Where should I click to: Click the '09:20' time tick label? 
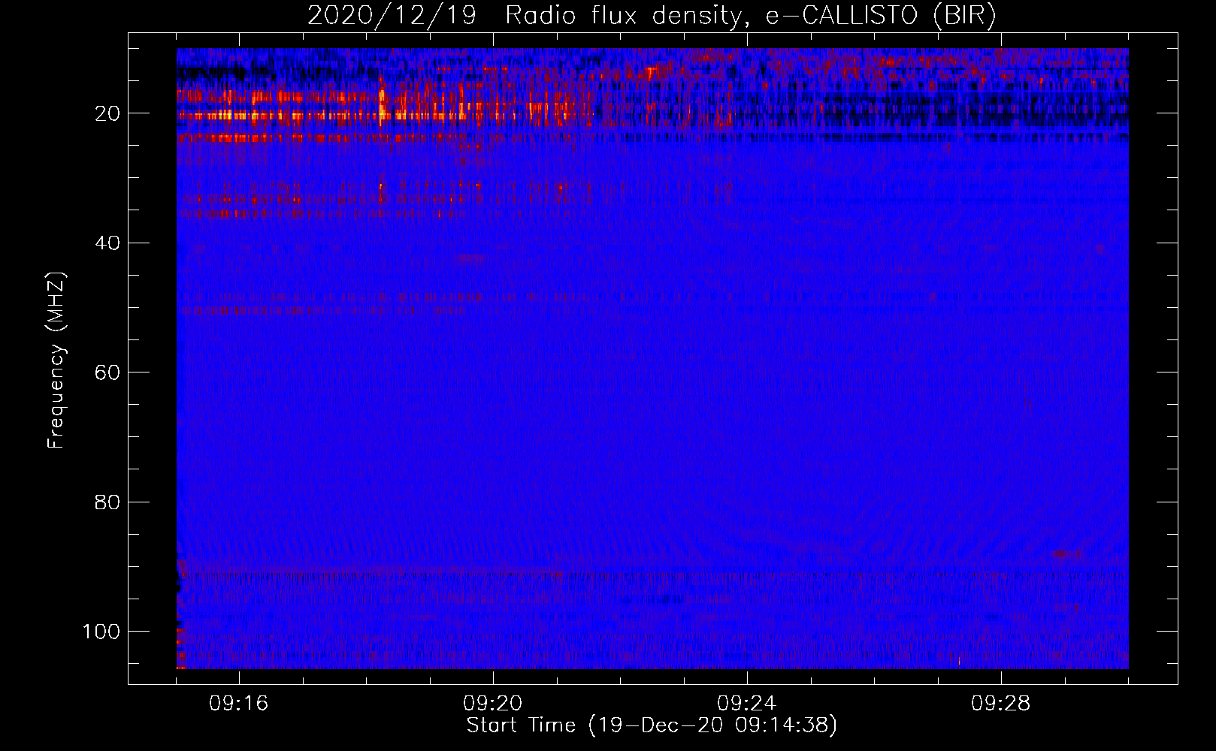point(493,704)
